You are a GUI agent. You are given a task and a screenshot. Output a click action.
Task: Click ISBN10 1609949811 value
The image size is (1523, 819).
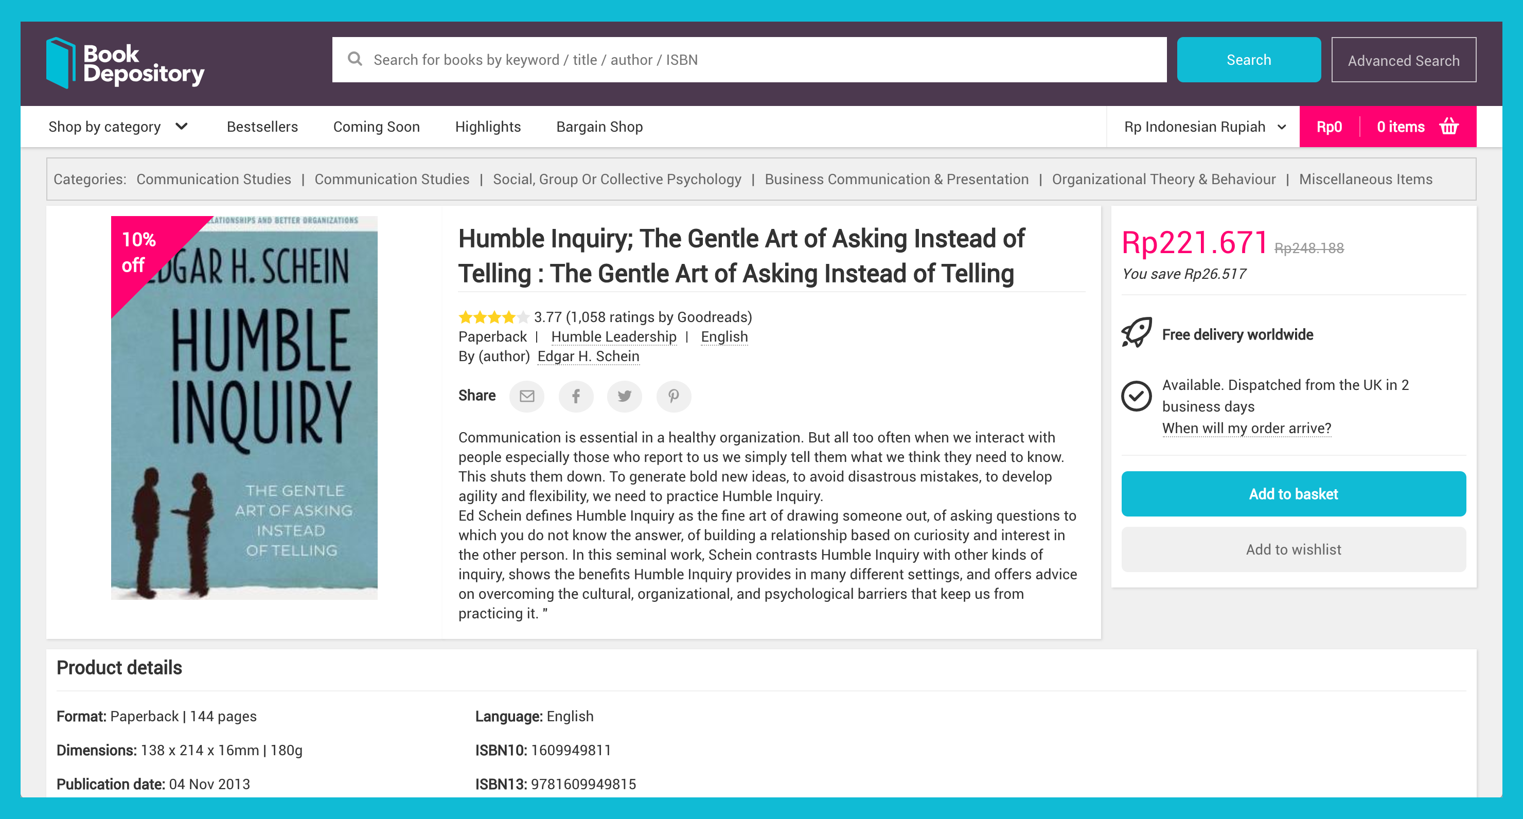(571, 751)
